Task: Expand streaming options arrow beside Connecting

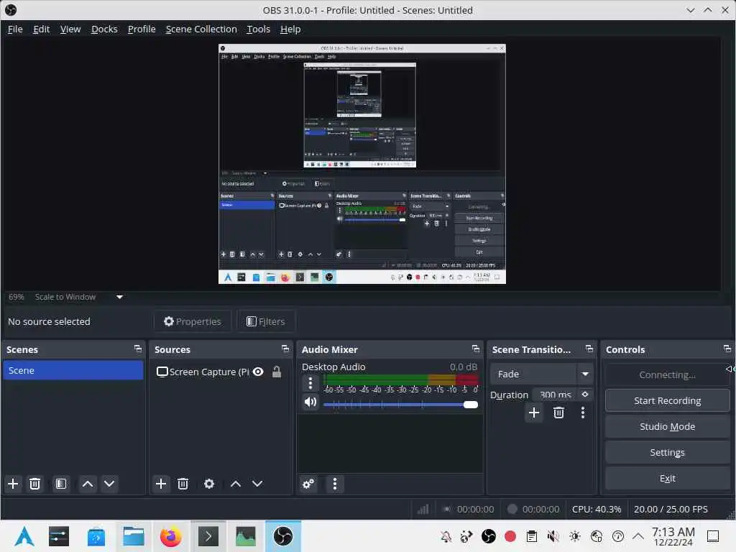Action: tap(730, 369)
